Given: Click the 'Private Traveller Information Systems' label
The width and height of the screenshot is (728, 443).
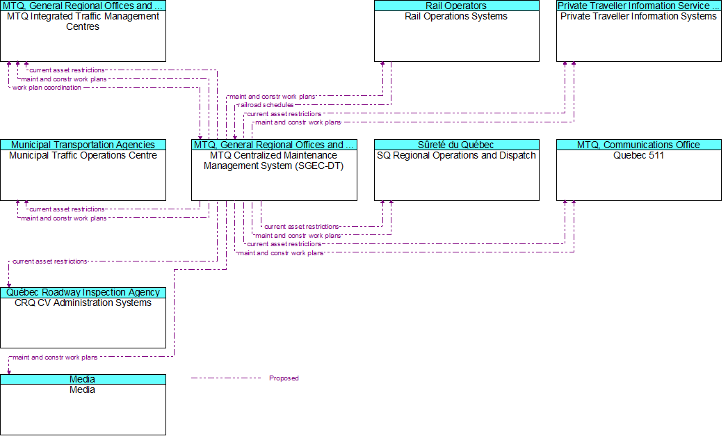Looking at the screenshot, I should pyautogui.click(x=638, y=16).
